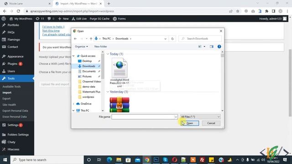
Task: Reload the browser page
Action: click(18, 11)
